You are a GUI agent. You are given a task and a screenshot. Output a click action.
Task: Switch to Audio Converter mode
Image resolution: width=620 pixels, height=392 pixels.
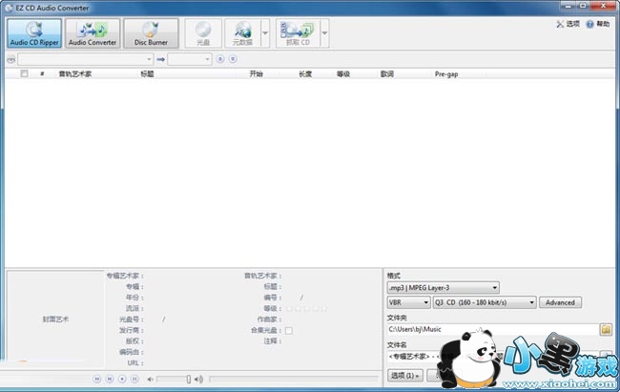93,33
